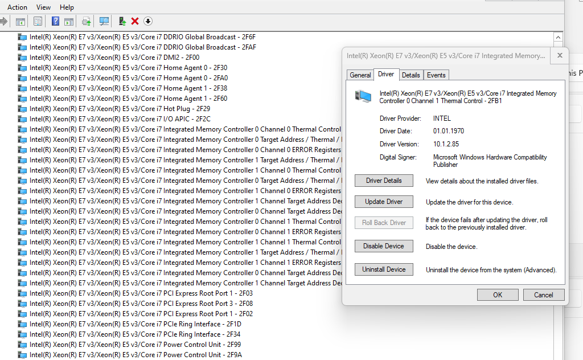
Task: Click device icon beside PCI Express Root Port 1 - 2F03
Action: point(22,293)
